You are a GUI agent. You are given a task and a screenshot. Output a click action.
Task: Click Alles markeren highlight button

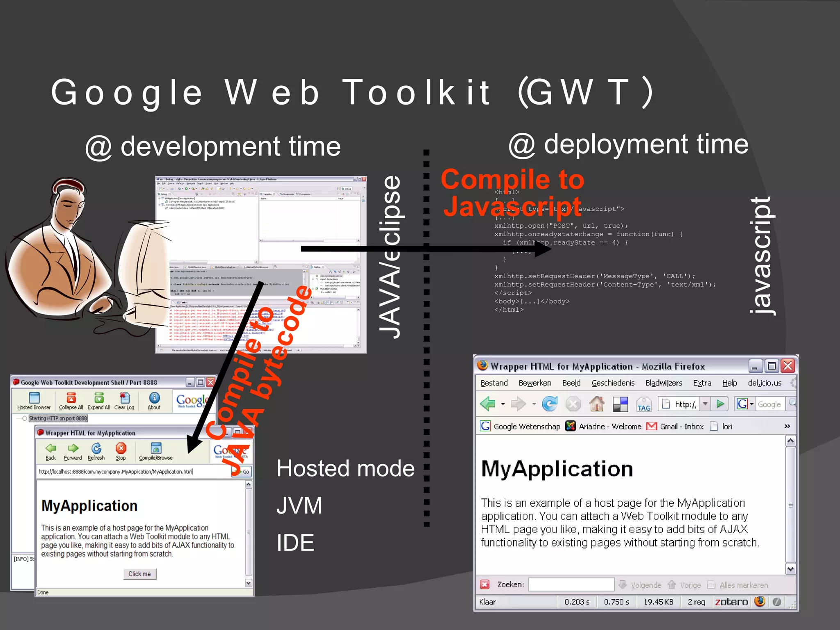coord(737,585)
